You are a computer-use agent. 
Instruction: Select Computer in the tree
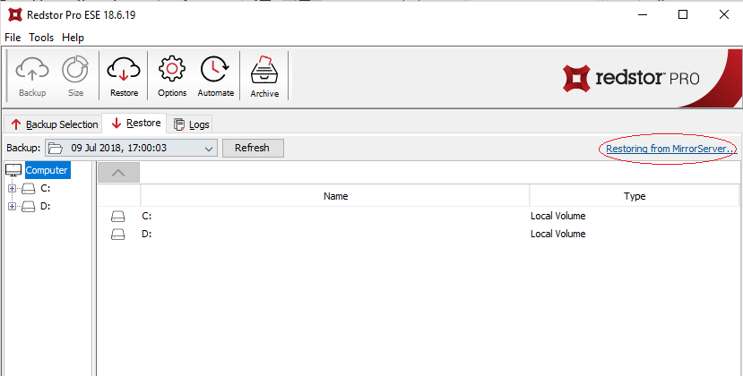click(x=47, y=170)
